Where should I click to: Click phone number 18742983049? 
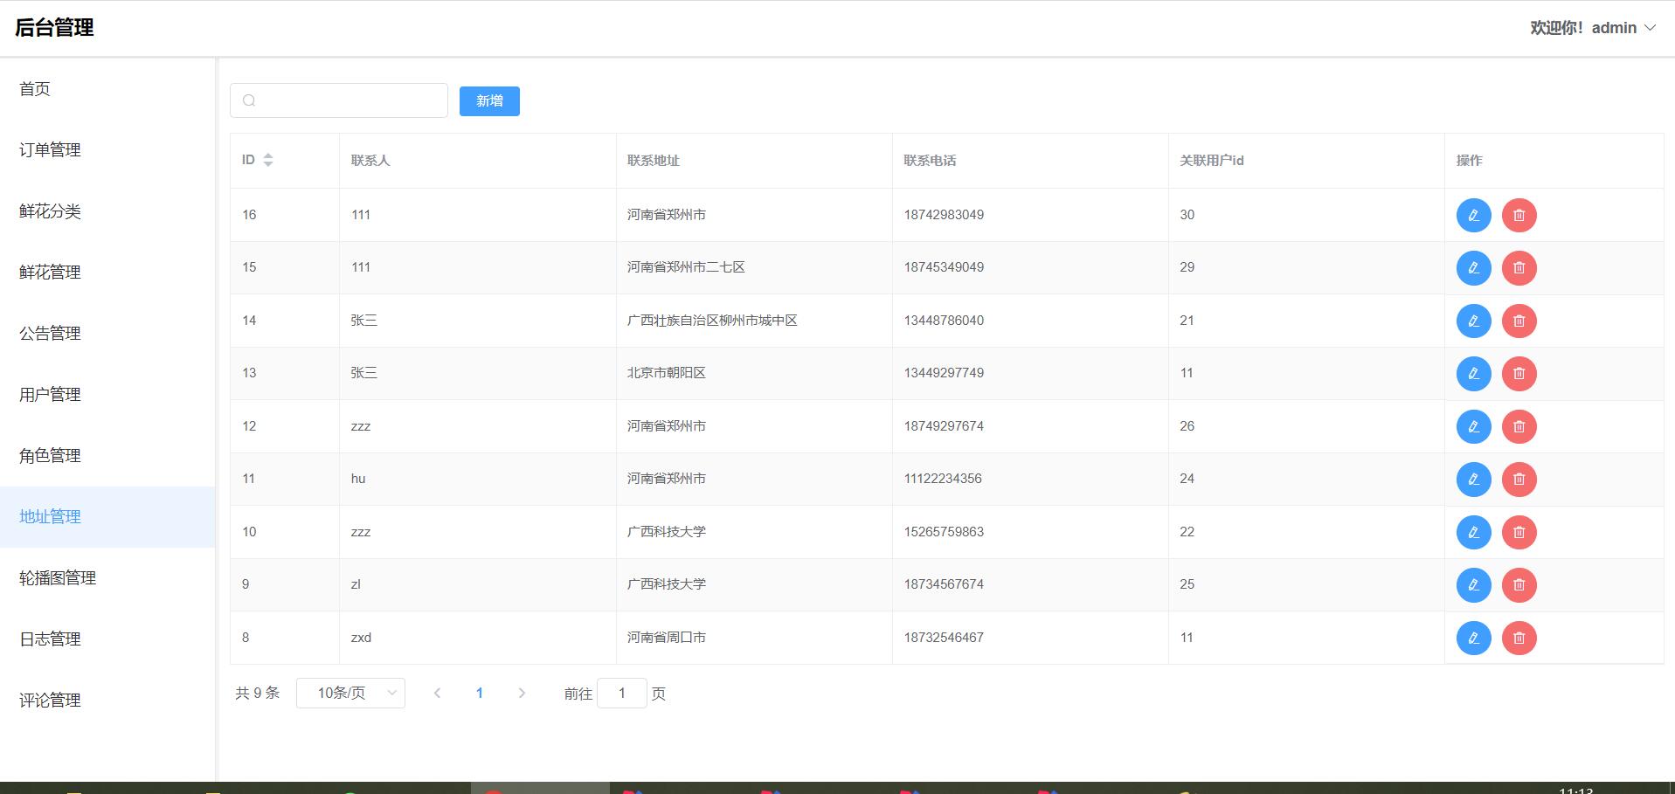(944, 215)
